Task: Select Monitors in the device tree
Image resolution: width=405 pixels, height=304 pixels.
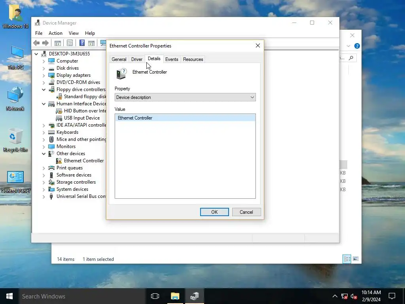Action: [x=66, y=146]
